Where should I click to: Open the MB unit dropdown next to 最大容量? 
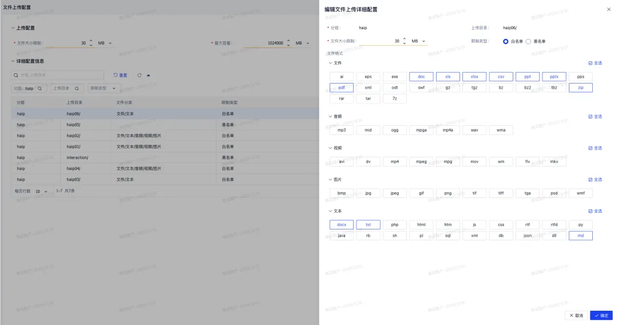tap(303, 43)
